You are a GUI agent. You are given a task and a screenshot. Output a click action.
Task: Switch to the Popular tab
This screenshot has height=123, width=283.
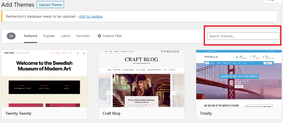click(x=49, y=36)
